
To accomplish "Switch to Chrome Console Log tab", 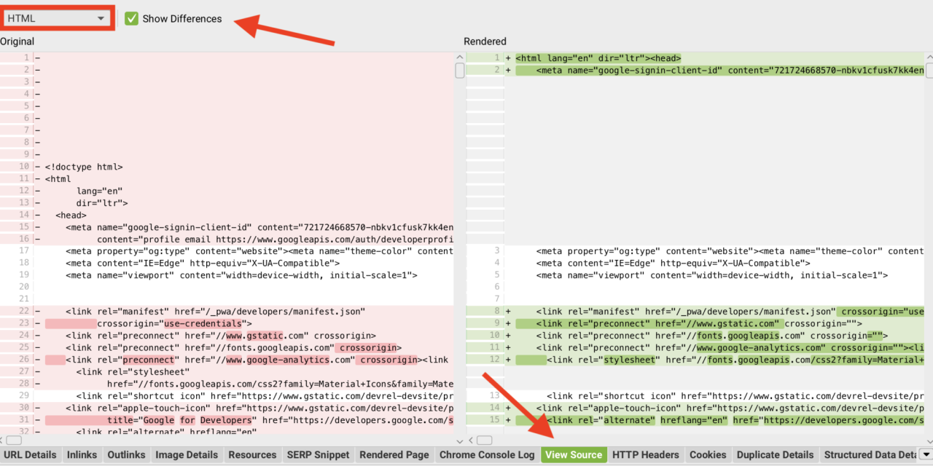I will (487, 454).
